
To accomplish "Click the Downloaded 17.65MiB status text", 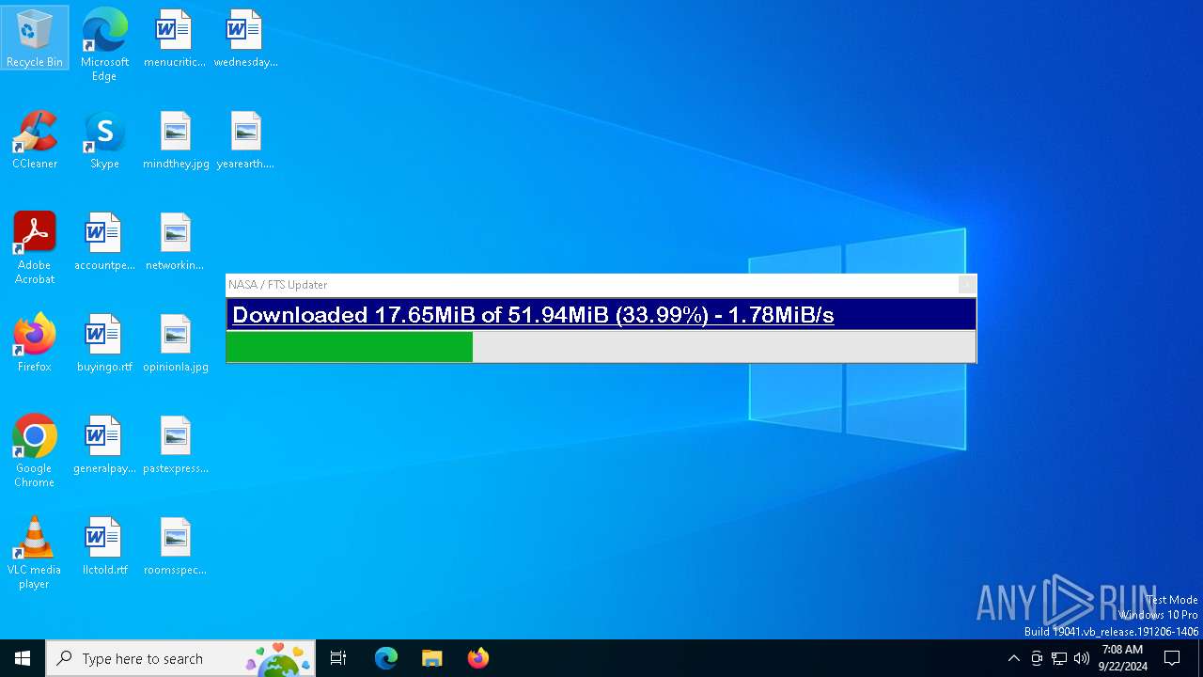I will click(x=533, y=315).
